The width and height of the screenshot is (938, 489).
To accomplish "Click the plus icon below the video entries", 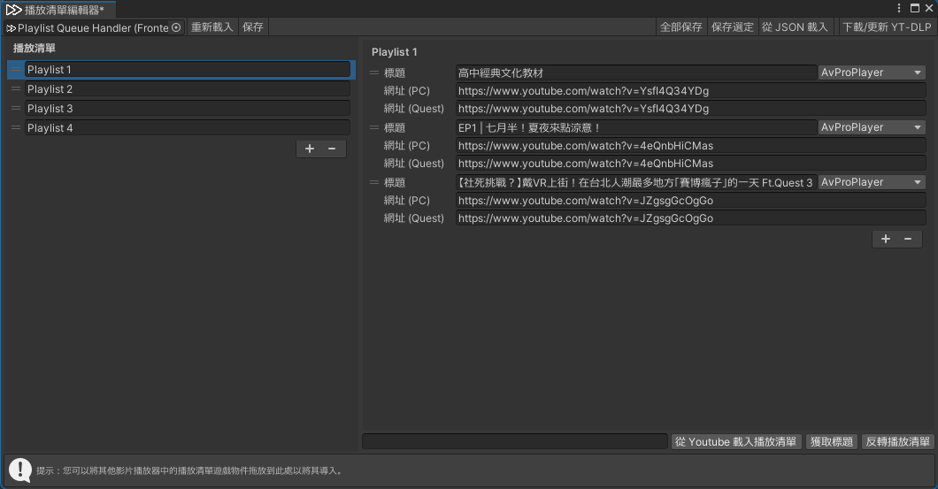I will click(886, 239).
